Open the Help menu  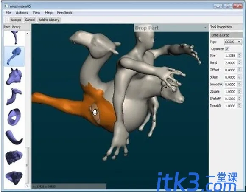(49, 13)
